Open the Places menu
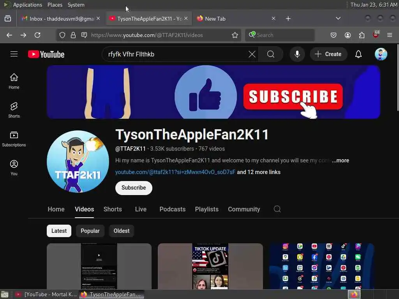 (55, 5)
